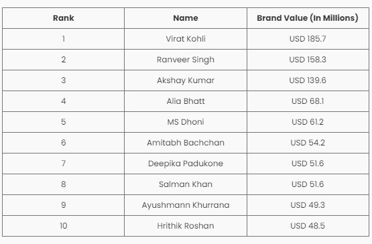Select the Virat Kohli name cell
Viewport: 372px width, 244px height.
coord(186,39)
